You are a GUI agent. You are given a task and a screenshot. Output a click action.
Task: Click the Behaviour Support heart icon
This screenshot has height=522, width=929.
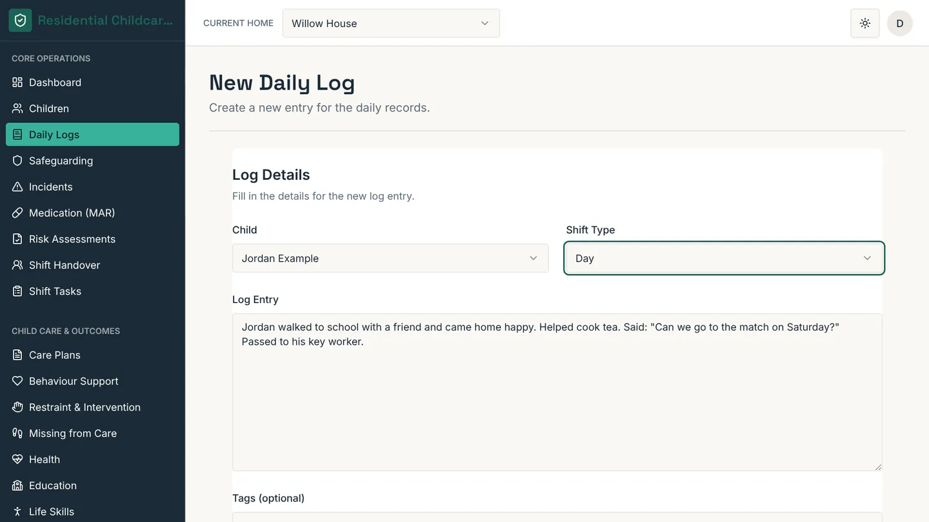point(17,381)
